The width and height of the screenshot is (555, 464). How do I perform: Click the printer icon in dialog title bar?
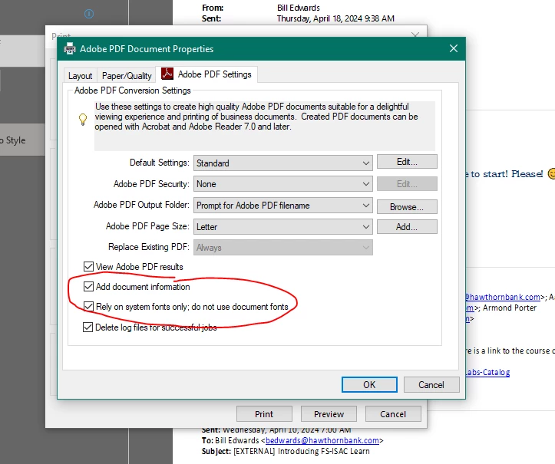[70, 48]
